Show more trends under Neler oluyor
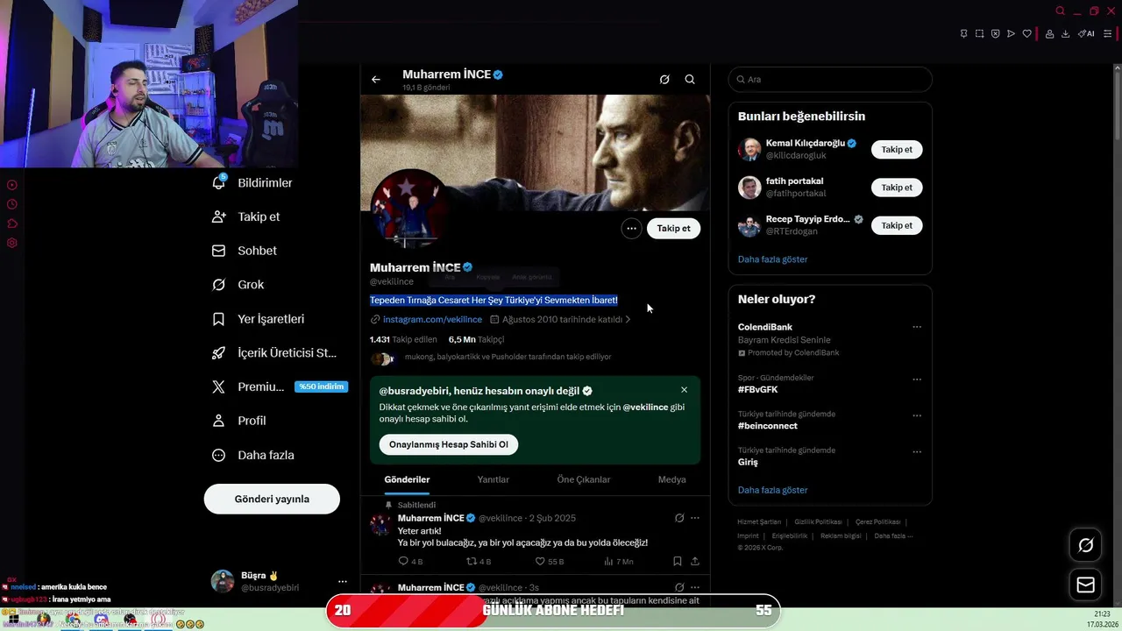This screenshot has height=631, width=1122. coord(772,490)
